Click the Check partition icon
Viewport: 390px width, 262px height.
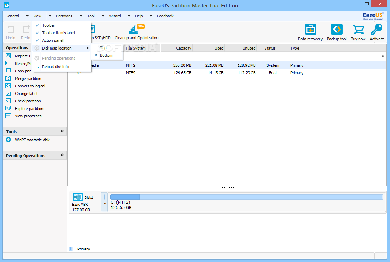[x=8, y=101]
